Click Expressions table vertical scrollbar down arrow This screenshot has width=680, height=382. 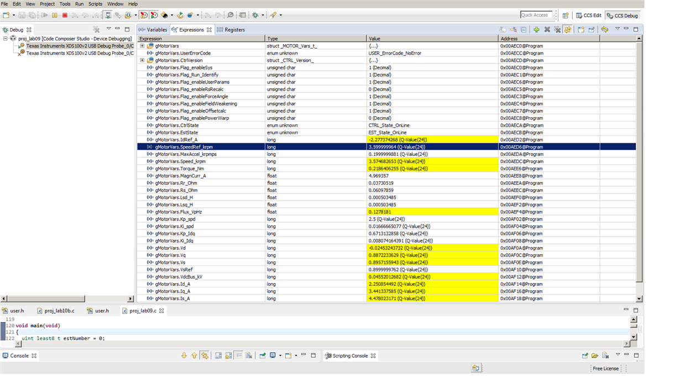(640, 299)
